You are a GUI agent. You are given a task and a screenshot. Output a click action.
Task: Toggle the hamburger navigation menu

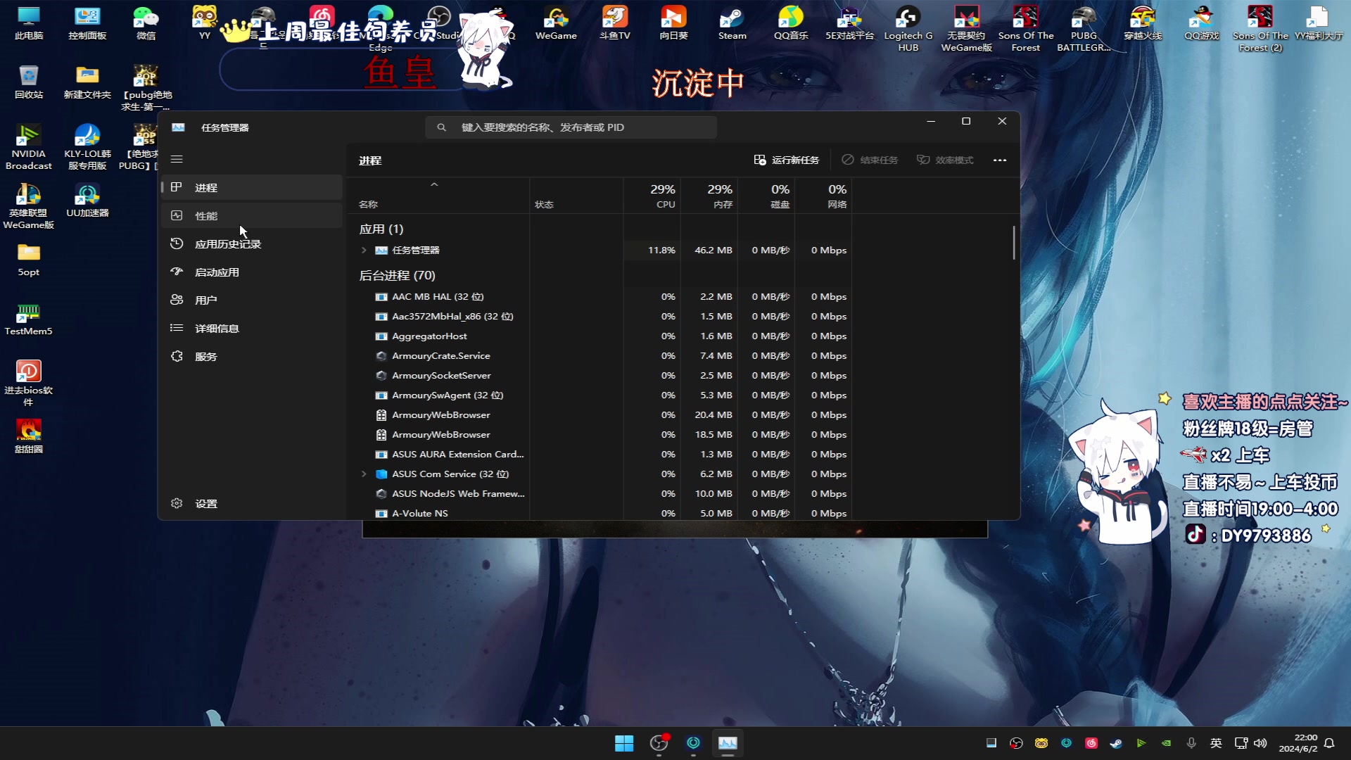tap(177, 160)
